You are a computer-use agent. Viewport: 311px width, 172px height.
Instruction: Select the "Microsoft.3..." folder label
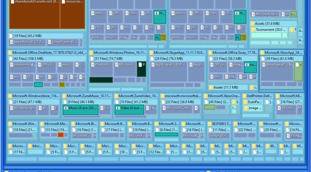pos(169,124)
